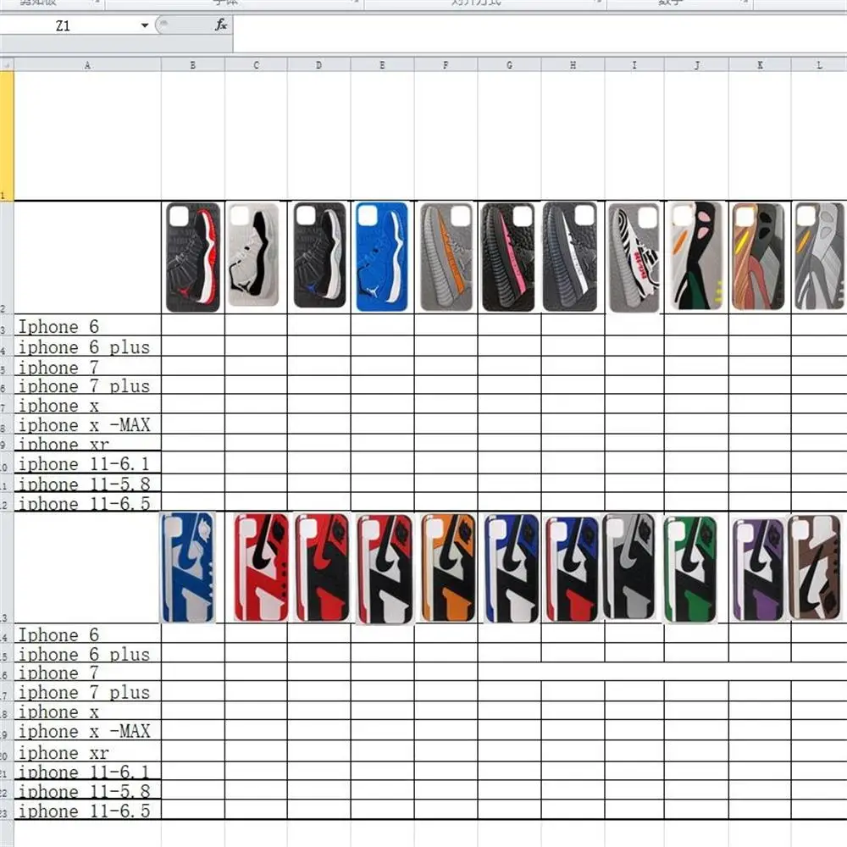The image size is (847, 847).
Task: Click the orange Nike swoosh phone case image
Action: point(448,567)
